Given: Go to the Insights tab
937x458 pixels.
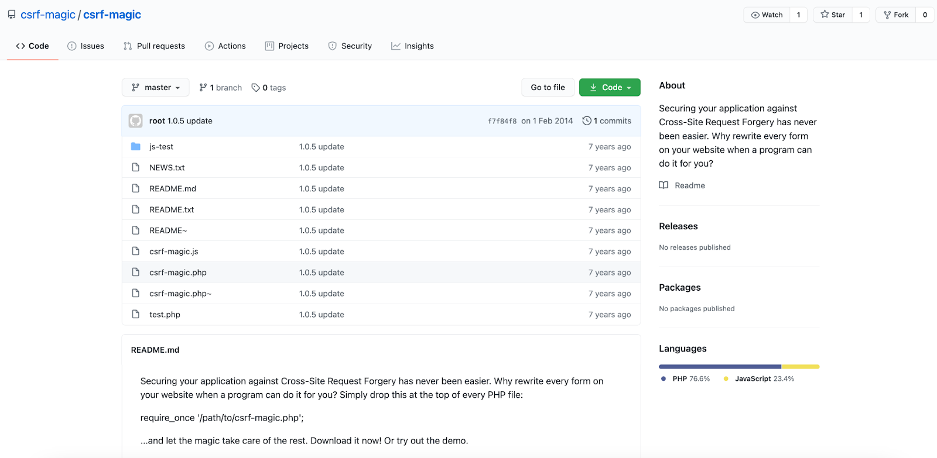Looking at the screenshot, I should [x=412, y=46].
